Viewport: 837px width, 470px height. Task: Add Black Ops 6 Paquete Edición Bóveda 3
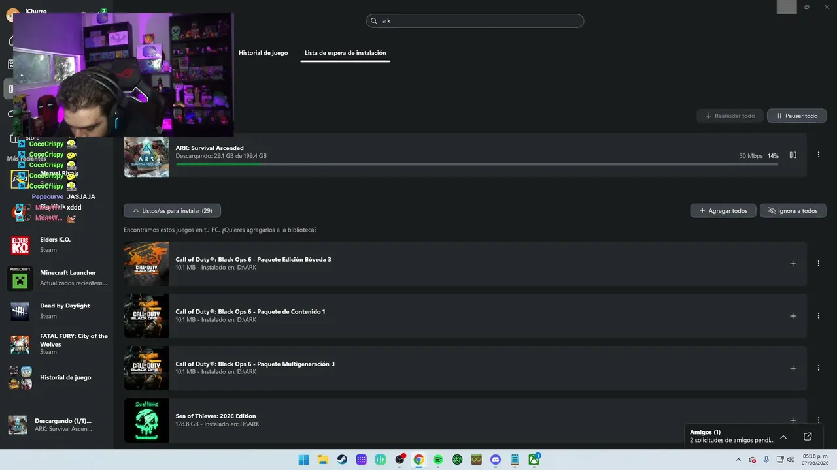coord(793,264)
